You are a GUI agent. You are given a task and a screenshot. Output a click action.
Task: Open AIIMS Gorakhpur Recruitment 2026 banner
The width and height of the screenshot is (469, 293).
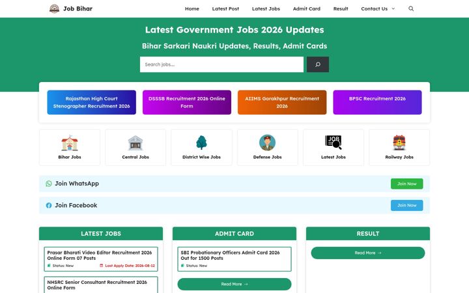[282, 102]
